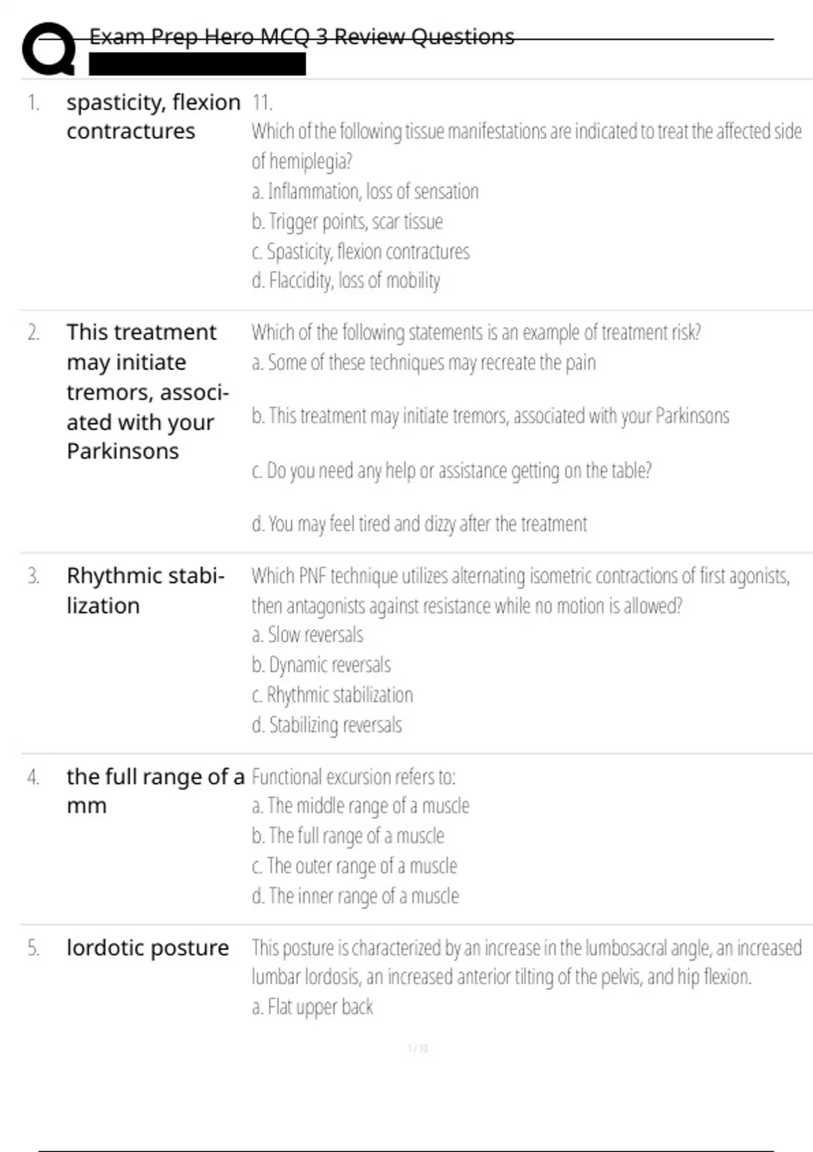Screen dimensions: 813x1152
Task: Select term 'lordotic posture'
Action: point(148,947)
